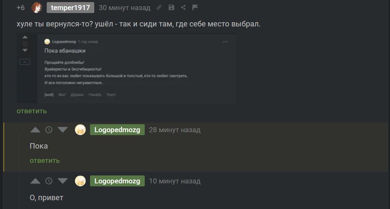Collapse the highlighted "Пока" comment branch

point(20,129)
